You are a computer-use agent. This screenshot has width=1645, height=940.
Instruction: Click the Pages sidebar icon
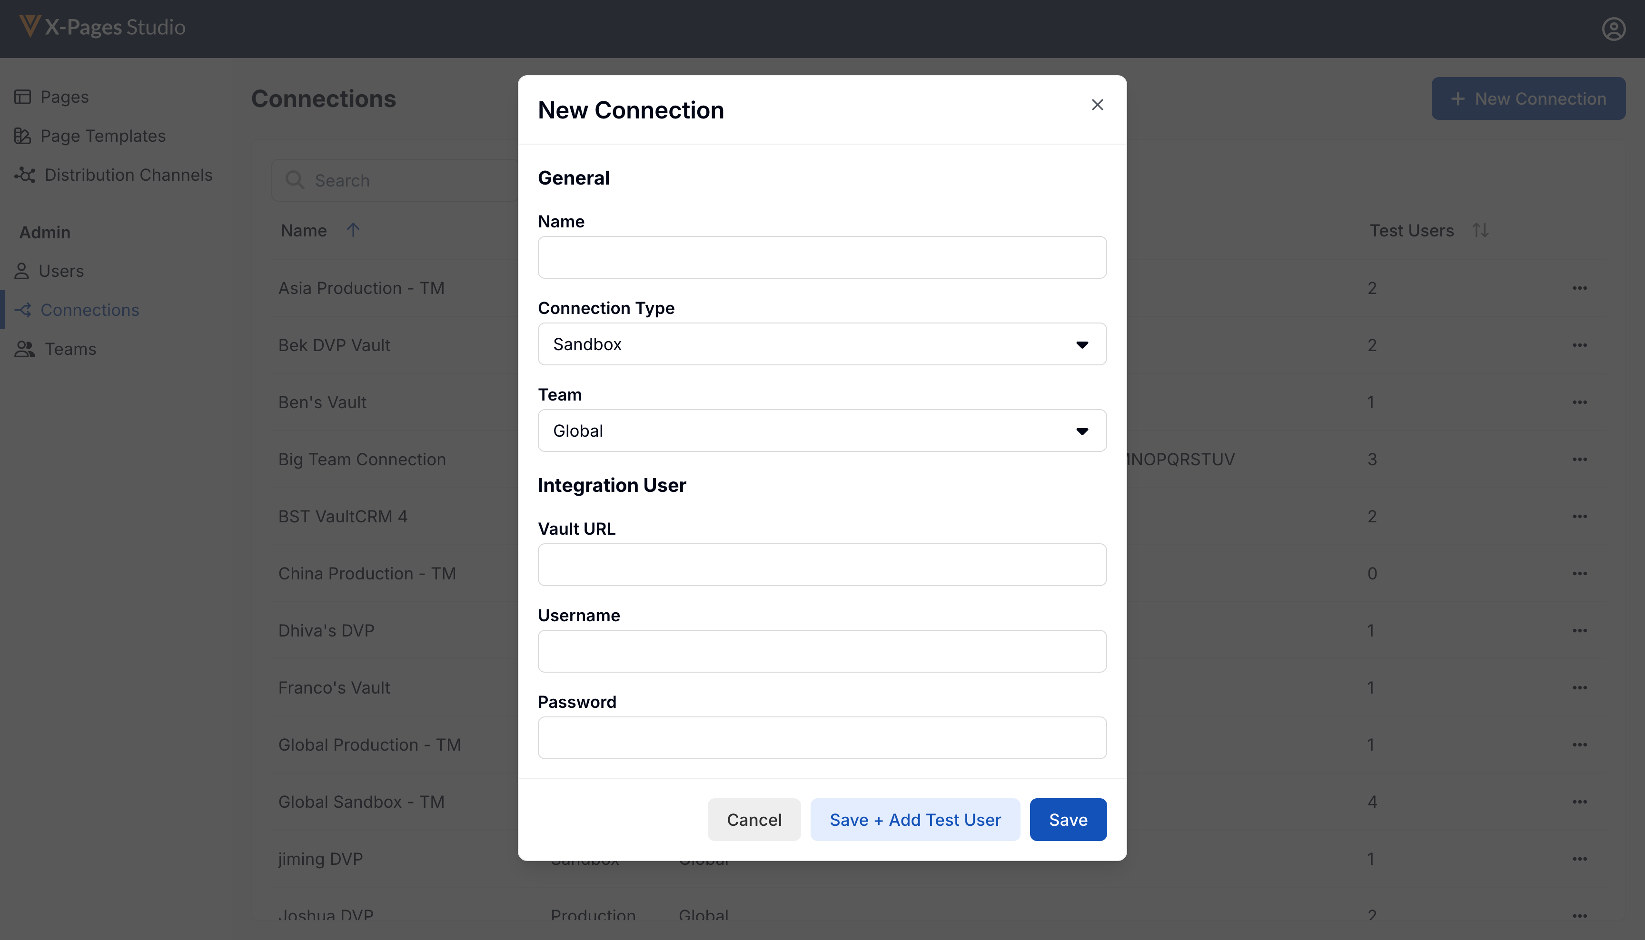(22, 97)
